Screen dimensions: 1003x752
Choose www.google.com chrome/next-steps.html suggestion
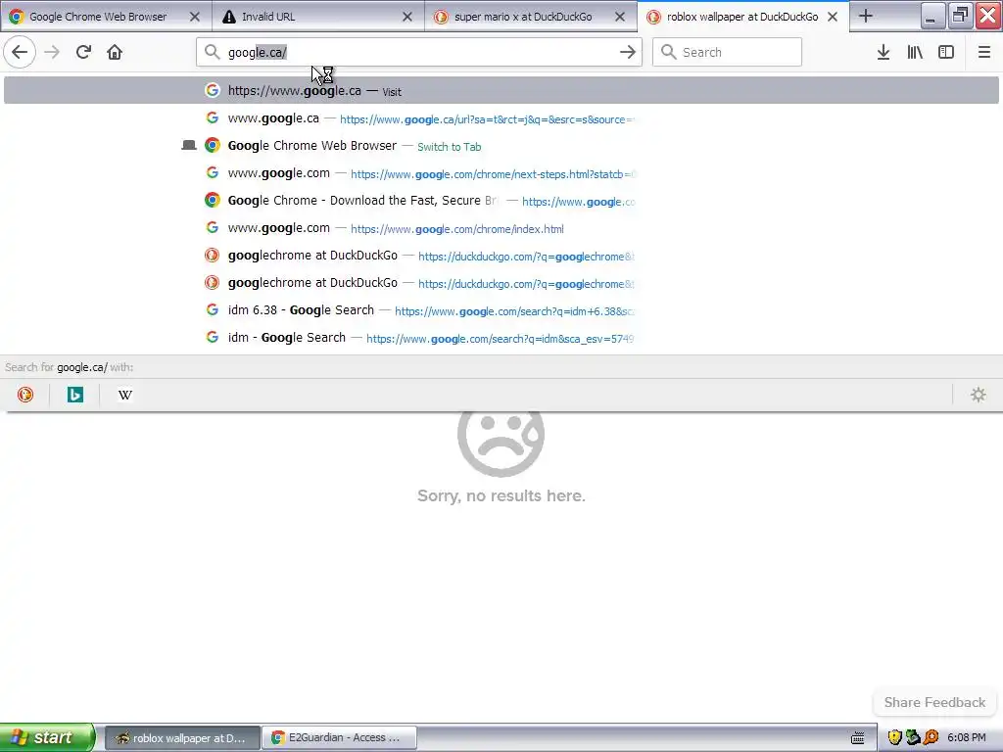pos(501,173)
